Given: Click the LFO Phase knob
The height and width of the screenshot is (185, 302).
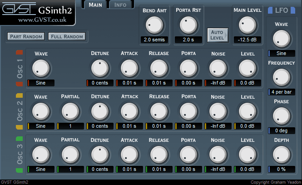Looking at the screenshot, I should coord(282,116).
